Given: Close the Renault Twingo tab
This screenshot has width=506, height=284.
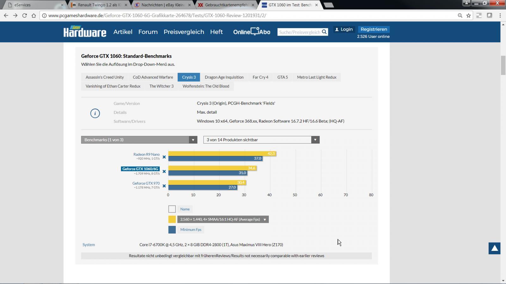Looking at the screenshot, I should 126,5.
